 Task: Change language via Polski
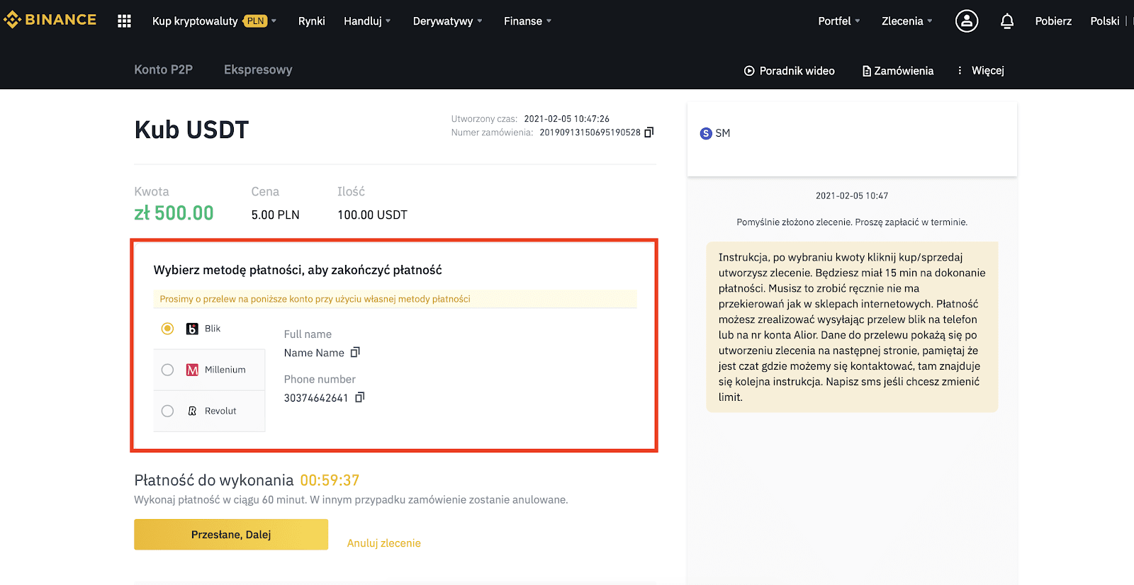1105,21
